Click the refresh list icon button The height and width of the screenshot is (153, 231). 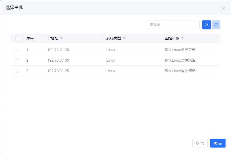click(x=216, y=25)
